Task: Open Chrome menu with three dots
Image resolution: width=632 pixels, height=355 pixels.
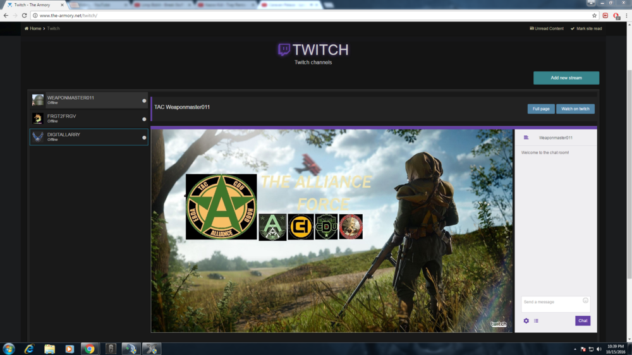Action: tap(625, 15)
